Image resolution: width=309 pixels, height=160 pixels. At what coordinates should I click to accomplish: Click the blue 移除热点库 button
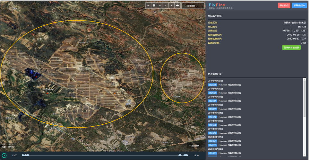(299, 5)
